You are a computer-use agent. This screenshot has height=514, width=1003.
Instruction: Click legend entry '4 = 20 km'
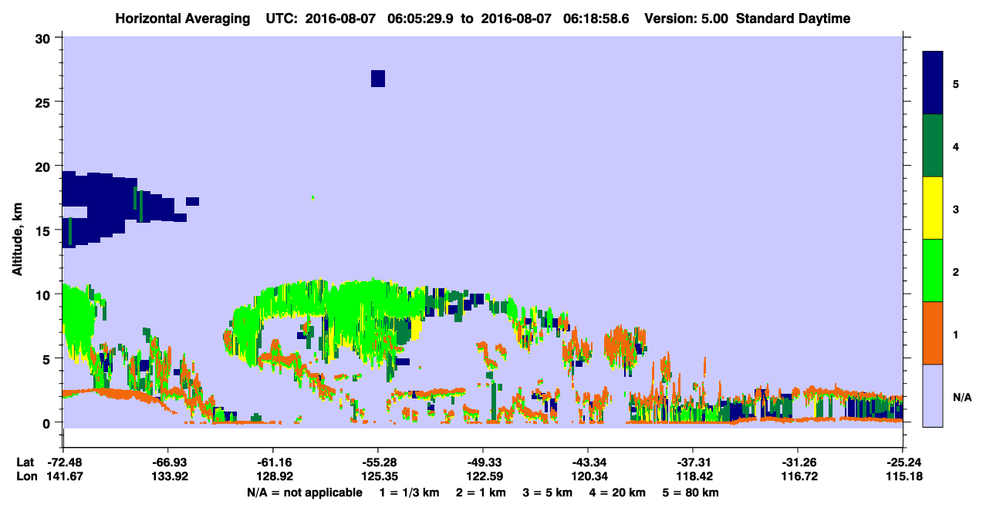click(x=618, y=492)
